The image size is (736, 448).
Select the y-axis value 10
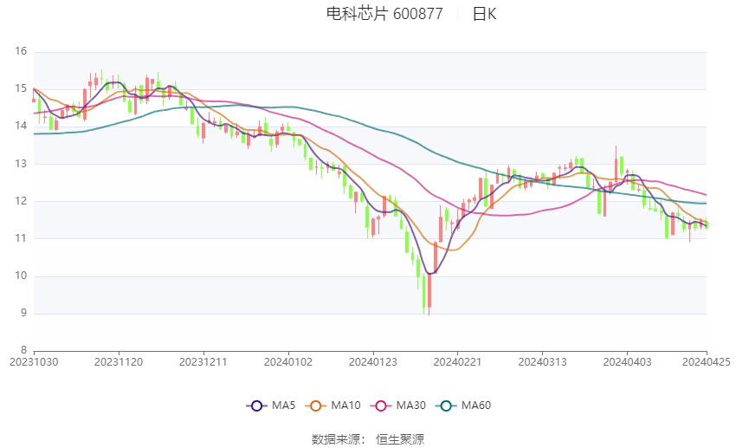[21, 276]
